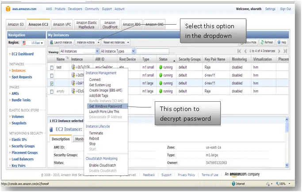Screen dimensions: 302x192
Task: Click green running status in test row
Action: pyautogui.click(x=161, y=67)
